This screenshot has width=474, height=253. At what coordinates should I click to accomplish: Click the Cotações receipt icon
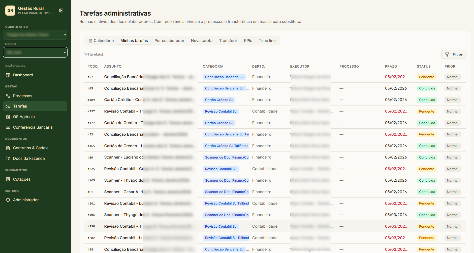pos(8,179)
